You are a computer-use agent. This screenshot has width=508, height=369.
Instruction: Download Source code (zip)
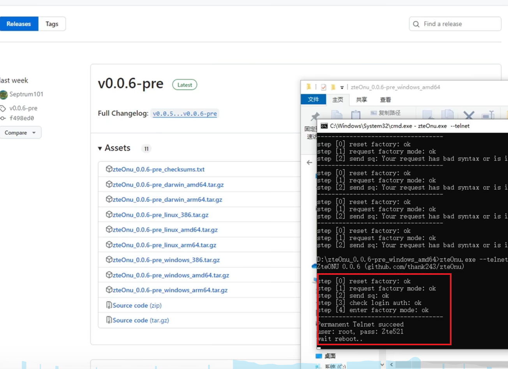(137, 306)
